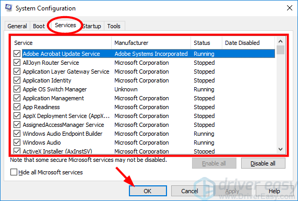Click the Cancel button
This screenshot has height=201, width=298.
point(190,191)
